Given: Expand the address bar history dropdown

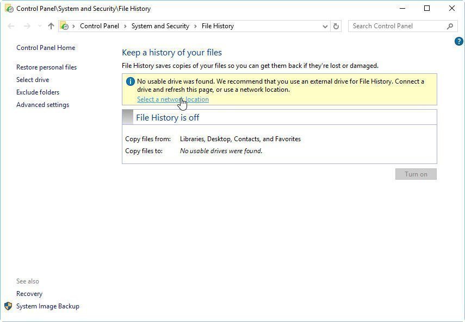Looking at the screenshot, I should coord(325,26).
